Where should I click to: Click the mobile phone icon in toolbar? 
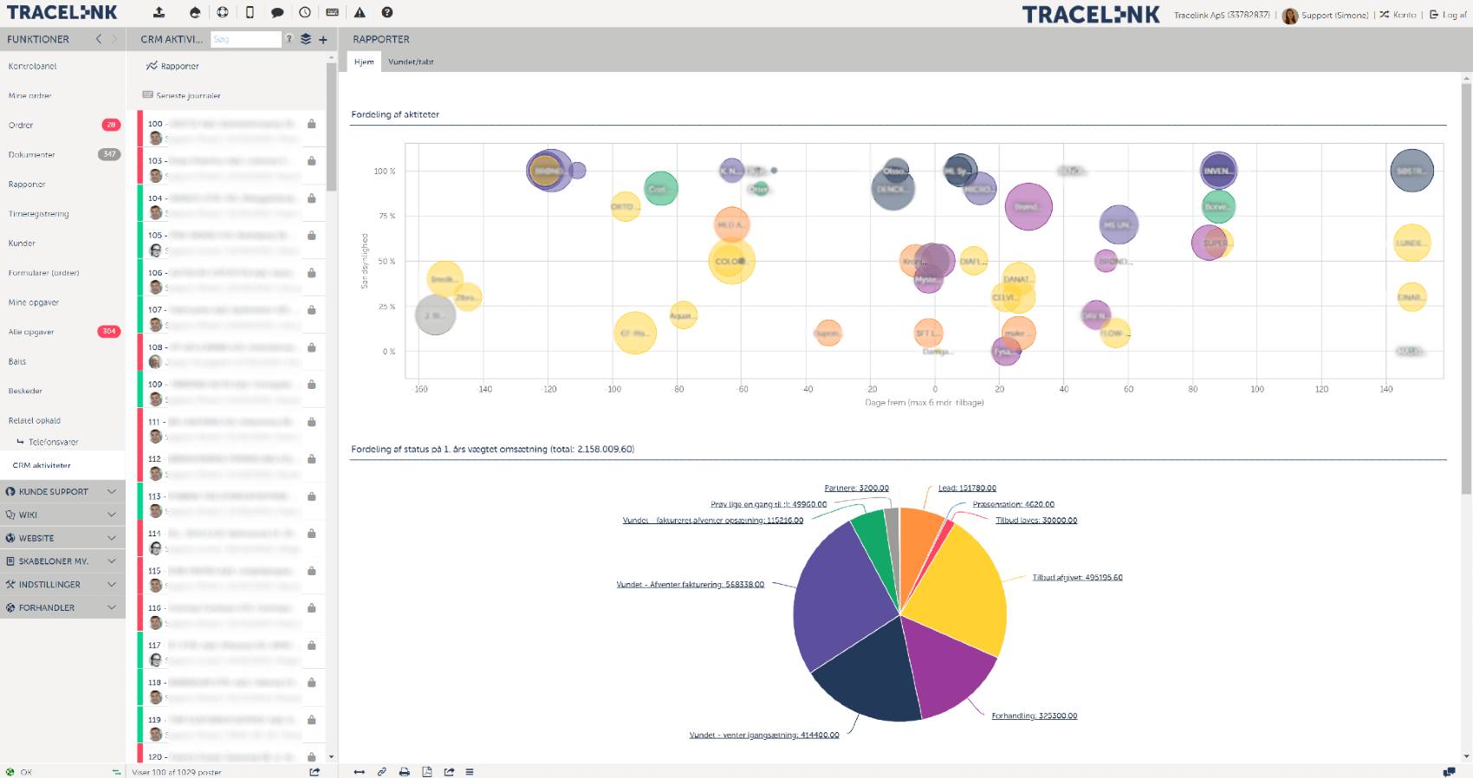click(250, 12)
